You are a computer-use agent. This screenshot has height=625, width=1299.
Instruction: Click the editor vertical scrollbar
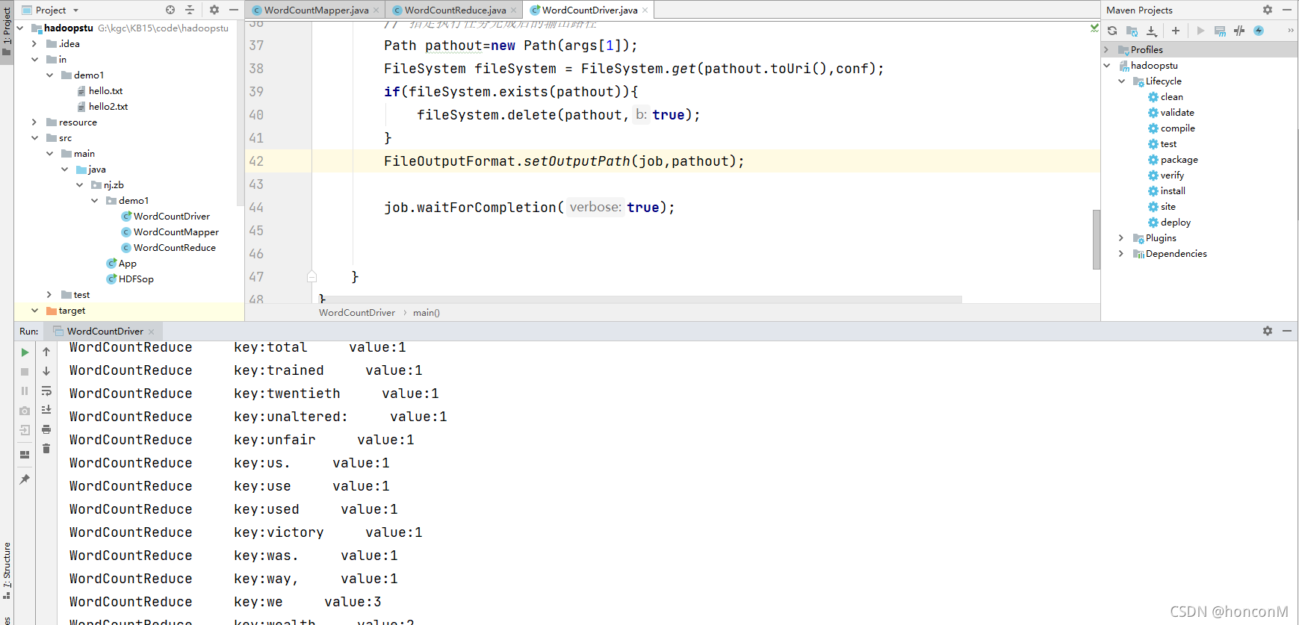pos(1096,239)
